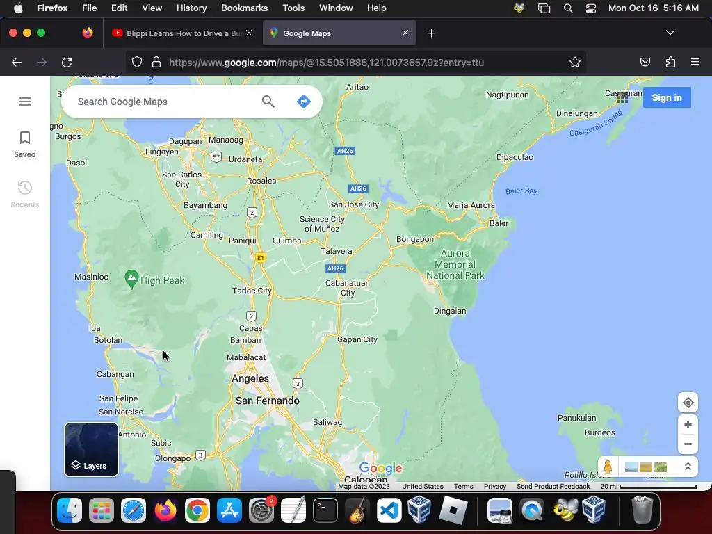
Task: Open the Layers map type thumbnail
Action: (91, 450)
